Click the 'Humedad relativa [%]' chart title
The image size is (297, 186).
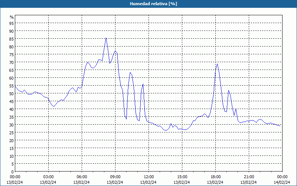153,4
